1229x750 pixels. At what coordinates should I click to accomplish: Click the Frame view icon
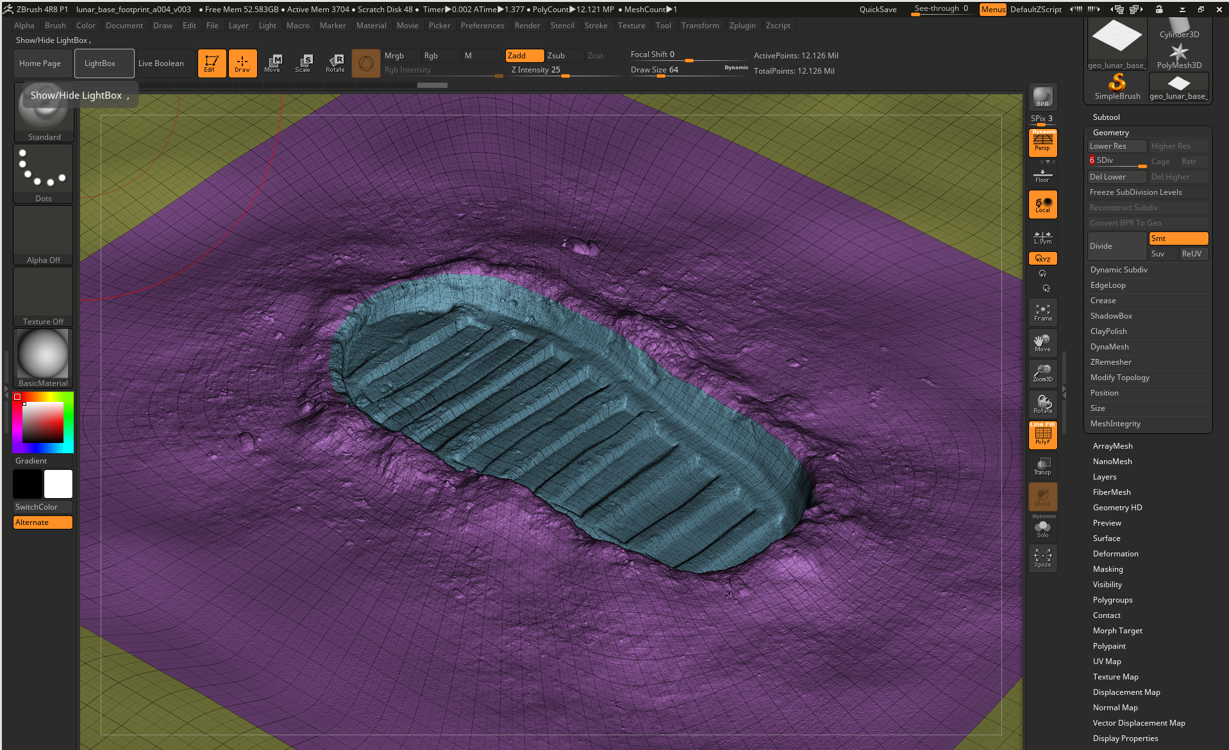pos(1042,312)
